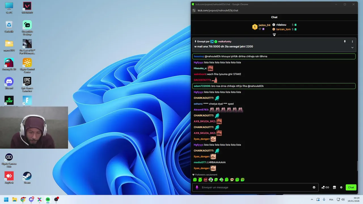Click Akram6783 username in chat

point(201,110)
